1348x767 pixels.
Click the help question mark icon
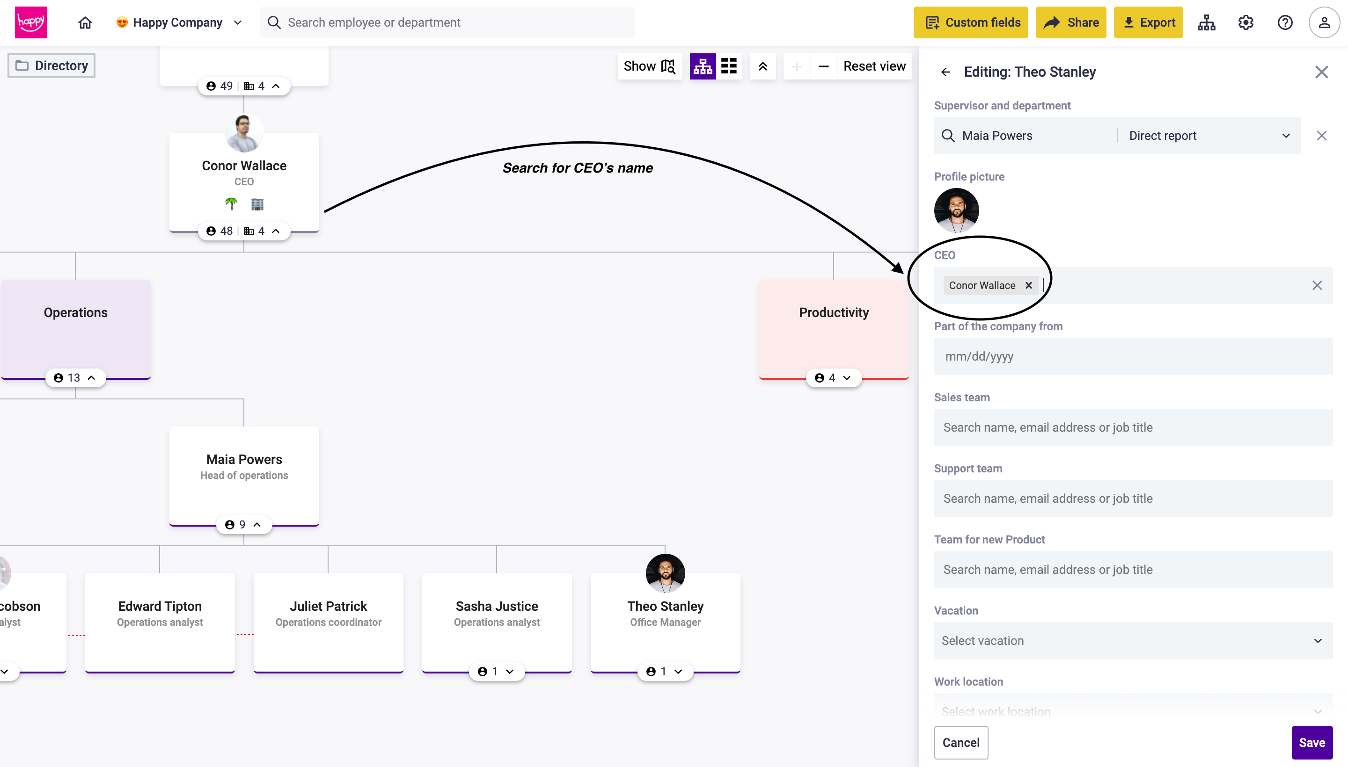[1285, 22]
